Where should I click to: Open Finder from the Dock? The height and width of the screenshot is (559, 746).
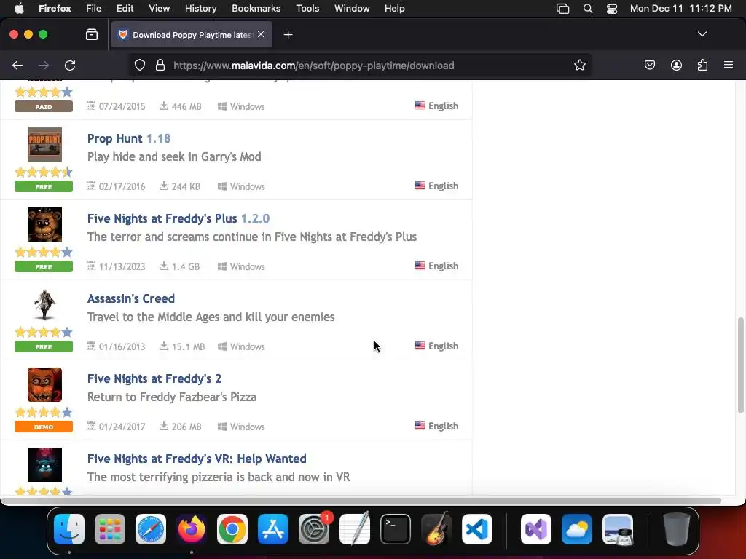(69, 529)
